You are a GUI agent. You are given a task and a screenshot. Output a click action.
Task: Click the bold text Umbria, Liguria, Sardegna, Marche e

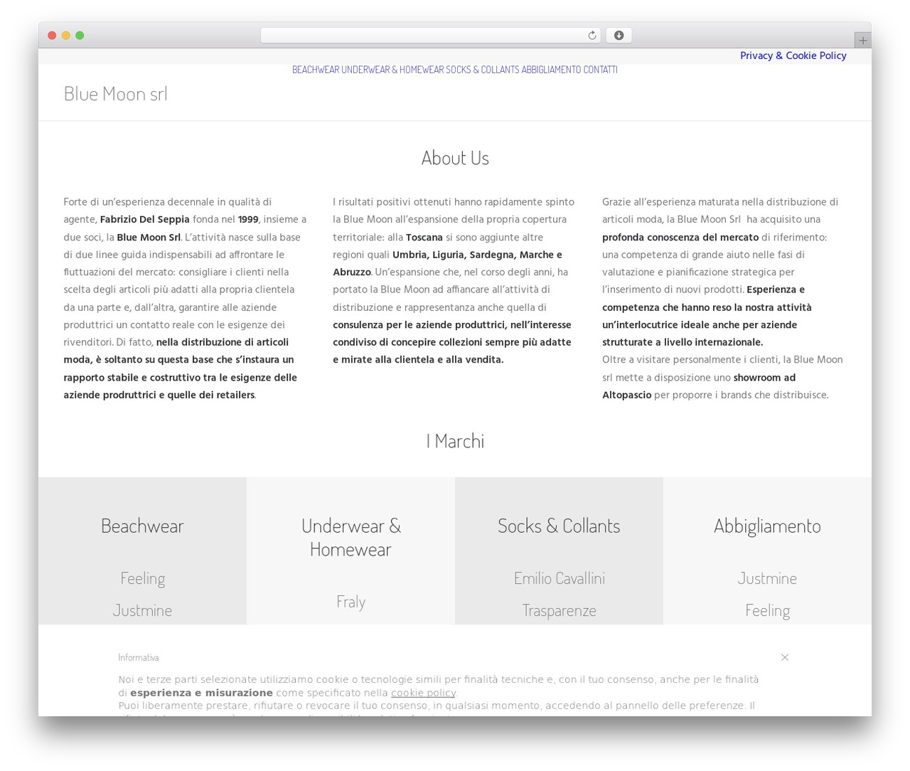(477, 255)
